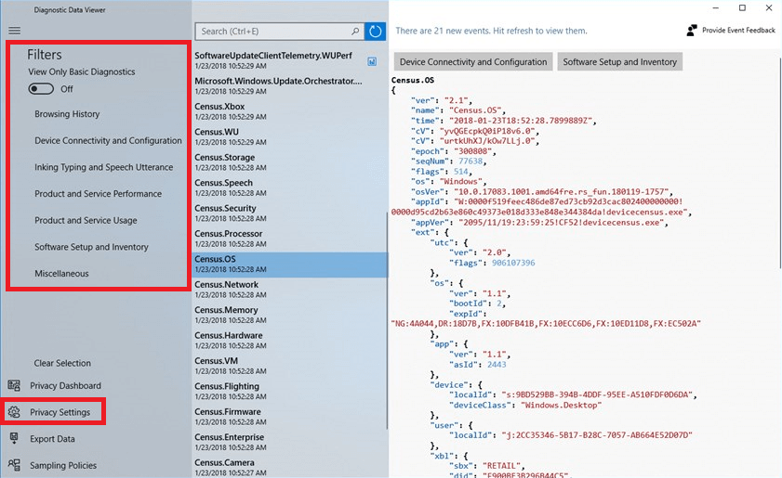The image size is (782, 478).
Task: Toggle View Only Basic Diagnostics switch
Action: click(41, 88)
